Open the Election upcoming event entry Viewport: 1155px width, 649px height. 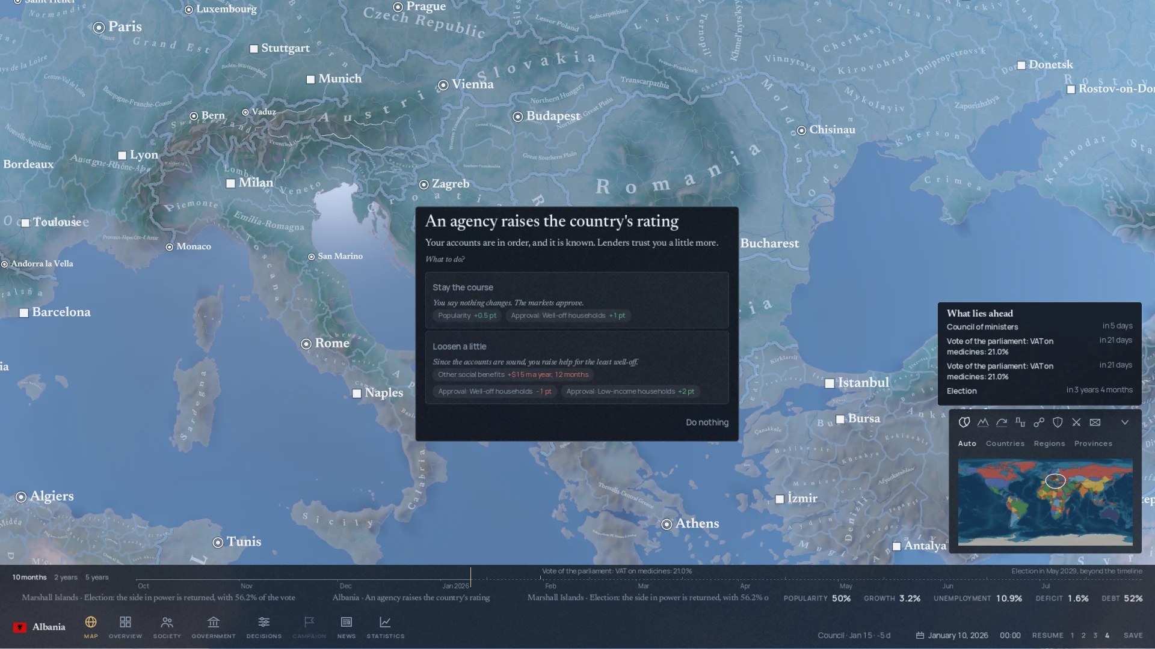click(x=1039, y=391)
